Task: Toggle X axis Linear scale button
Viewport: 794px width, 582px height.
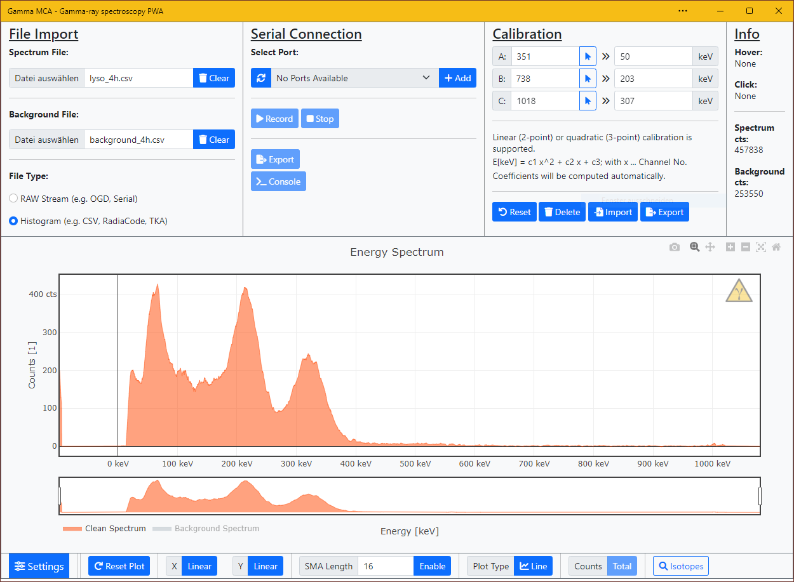Action: pyautogui.click(x=199, y=566)
